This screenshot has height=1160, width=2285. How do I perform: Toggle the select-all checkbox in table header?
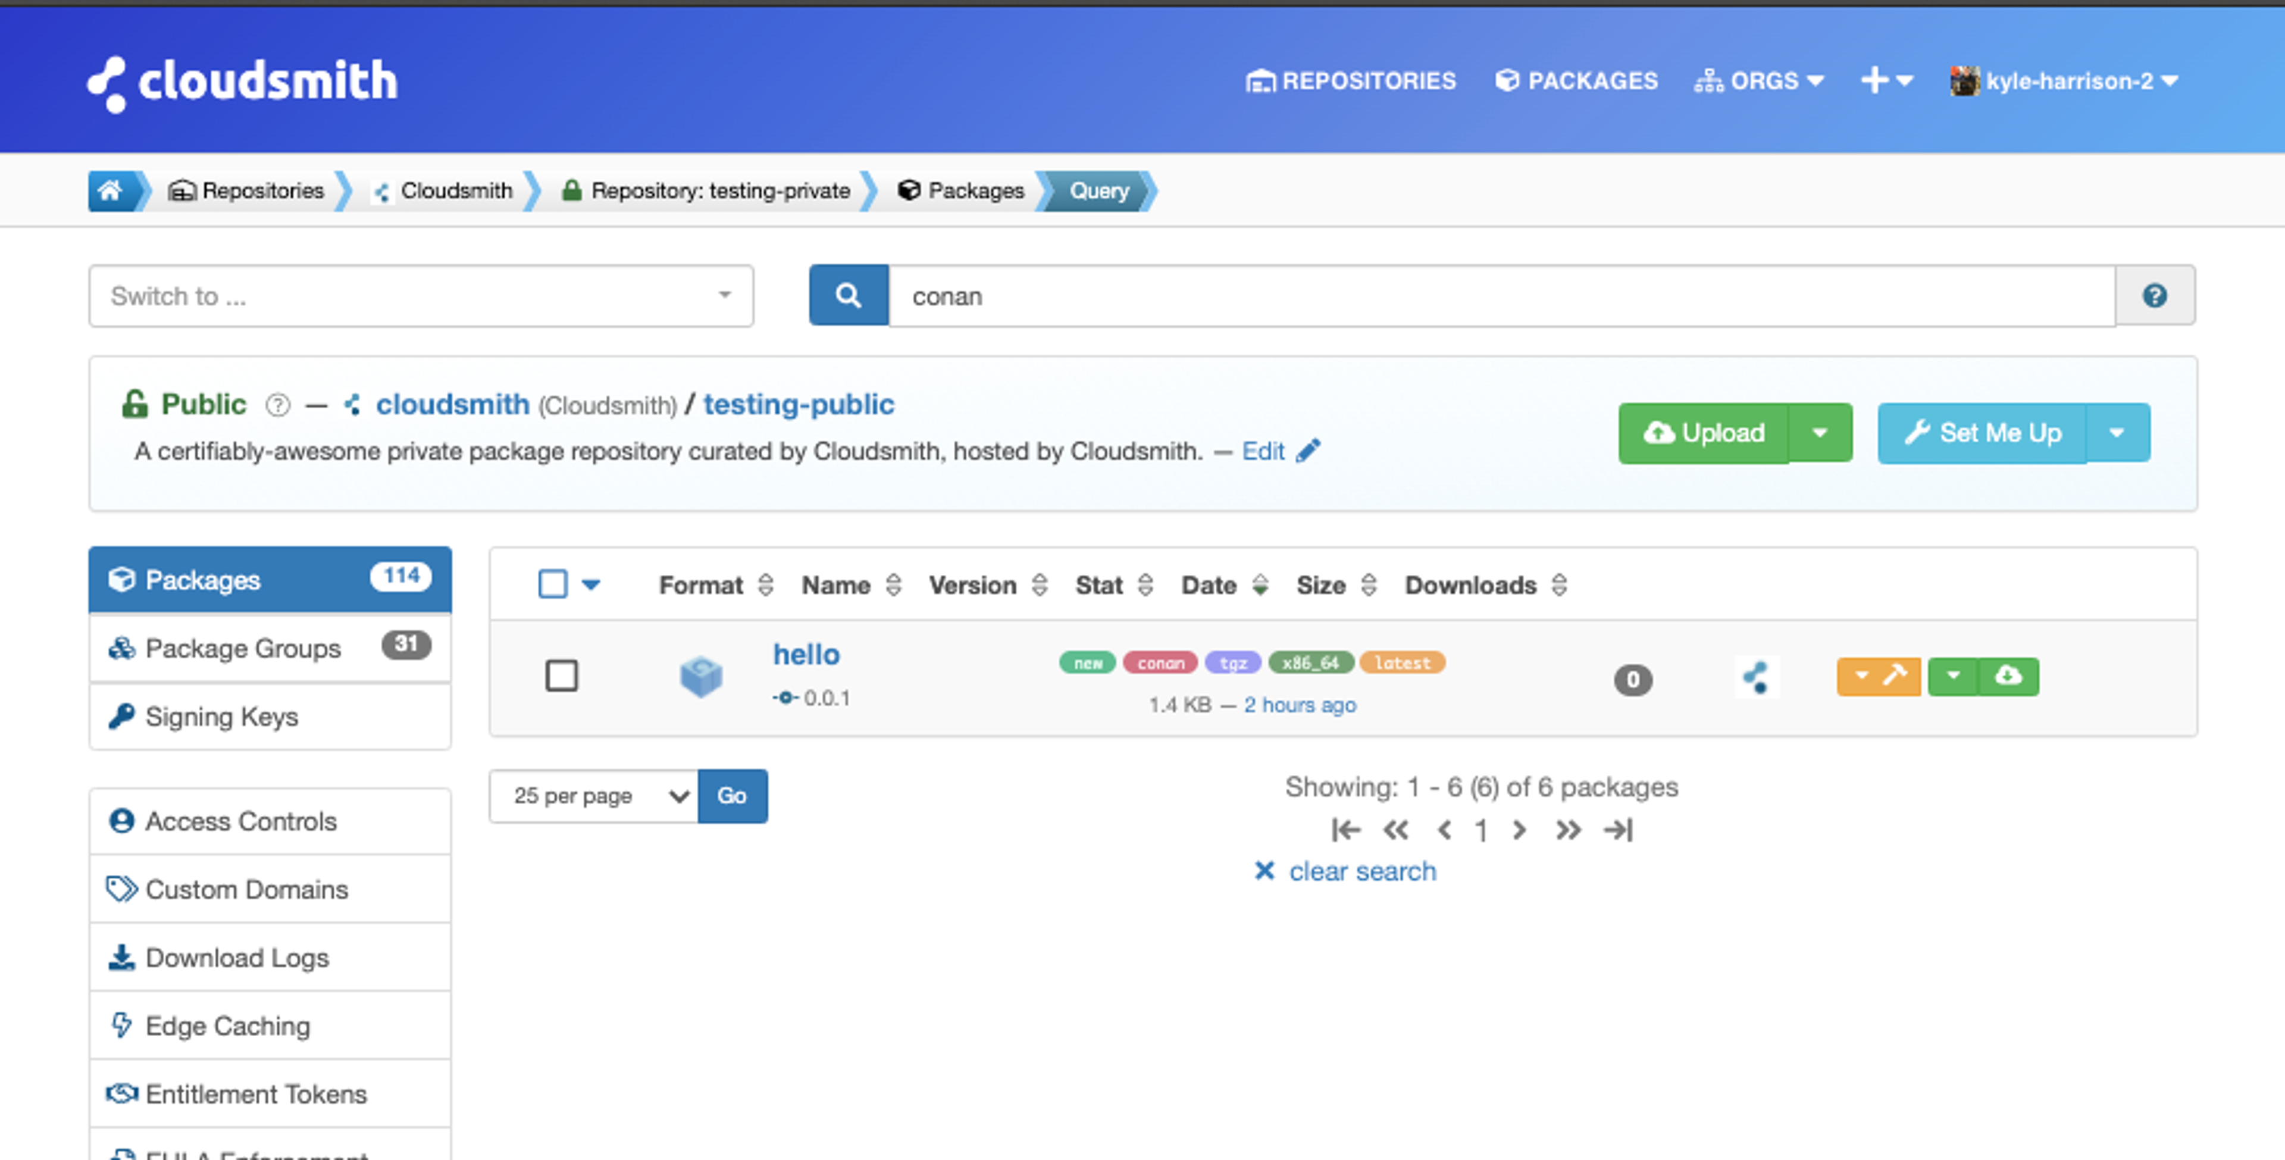point(553,584)
